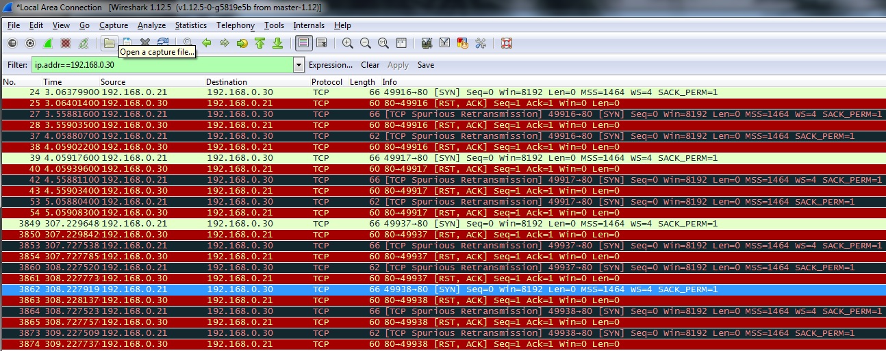
Task: Jump to the last packet
Action: [277, 43]
